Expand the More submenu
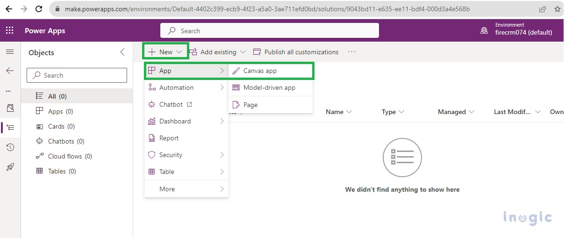Viewport: 565px width, 238px height. 186,189
